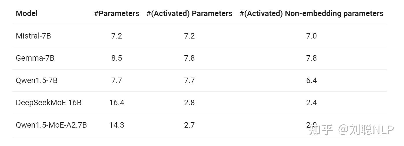The height and width of the screenshot is (146, 404).
Task: Select the Qwen1.5-MoE-A2.7B model name cell
Action: click(x=51, y=125)
